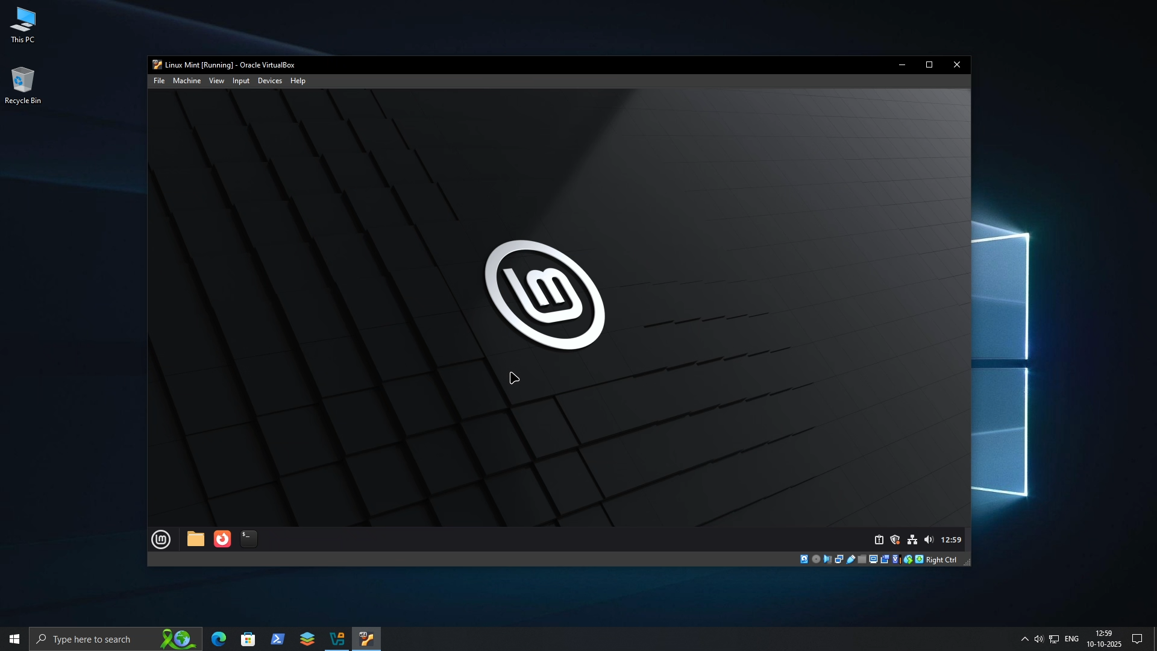Click the Mint clipboard notification tray icon
Screen dimensions: 1157x651
click(x=879, y=540)
